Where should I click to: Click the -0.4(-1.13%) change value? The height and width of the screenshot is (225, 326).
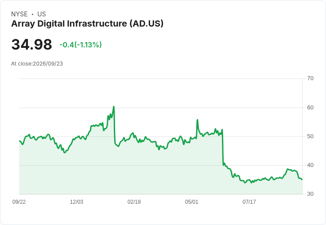tap(81, 45)
